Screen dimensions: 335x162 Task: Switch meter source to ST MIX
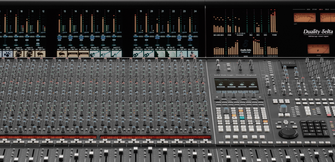315,9
